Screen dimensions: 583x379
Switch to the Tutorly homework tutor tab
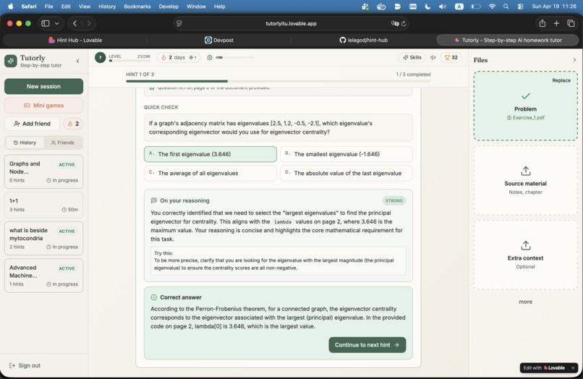tap(508, 41)
